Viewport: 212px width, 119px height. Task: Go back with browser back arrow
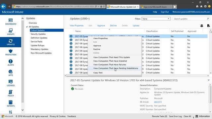coord(3,6)
